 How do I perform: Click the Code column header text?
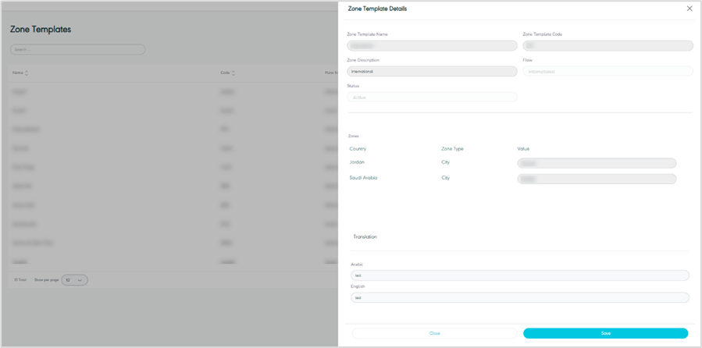tap(225, 73)
